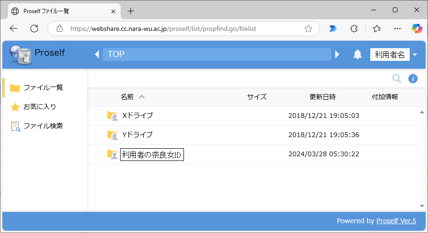Screen dimensions: 428x233
Task: Open the Yドライブ folder link
Action: coord(138,134)
